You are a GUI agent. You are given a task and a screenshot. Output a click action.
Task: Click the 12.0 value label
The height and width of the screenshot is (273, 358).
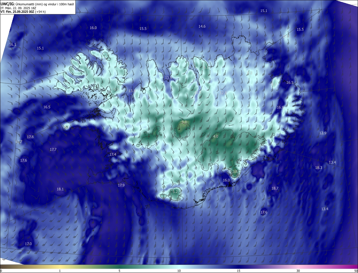point(223,93)
